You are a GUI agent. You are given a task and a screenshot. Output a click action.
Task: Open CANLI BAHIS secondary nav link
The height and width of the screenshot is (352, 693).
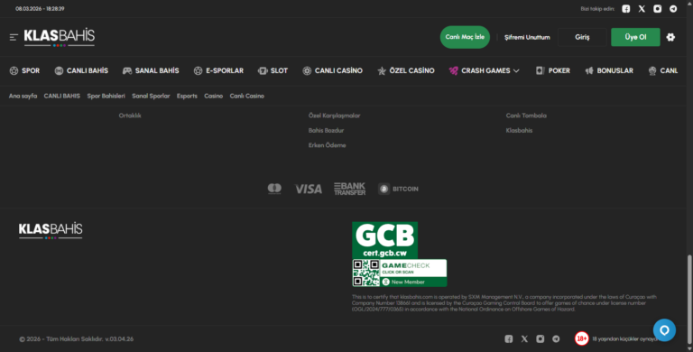62,96
